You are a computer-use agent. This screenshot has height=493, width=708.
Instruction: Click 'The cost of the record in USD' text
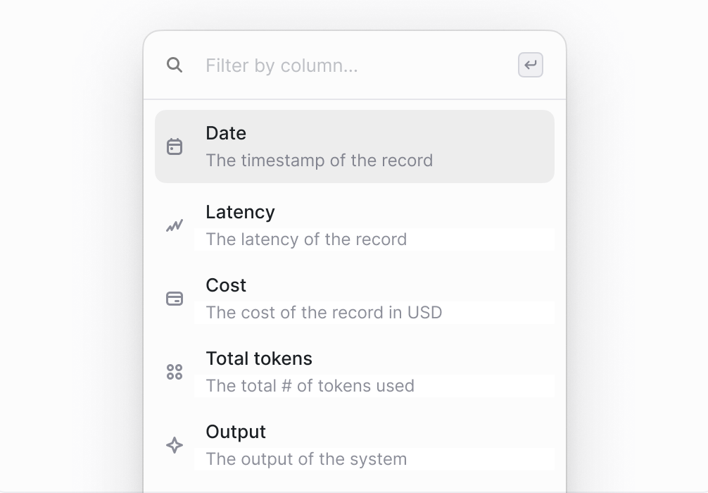(324, 312)
